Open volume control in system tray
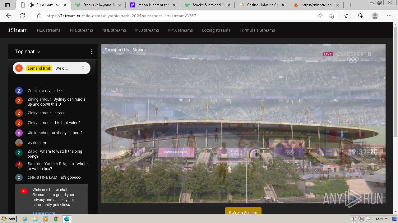Screen dimensions: 398x223 (354, 219)
